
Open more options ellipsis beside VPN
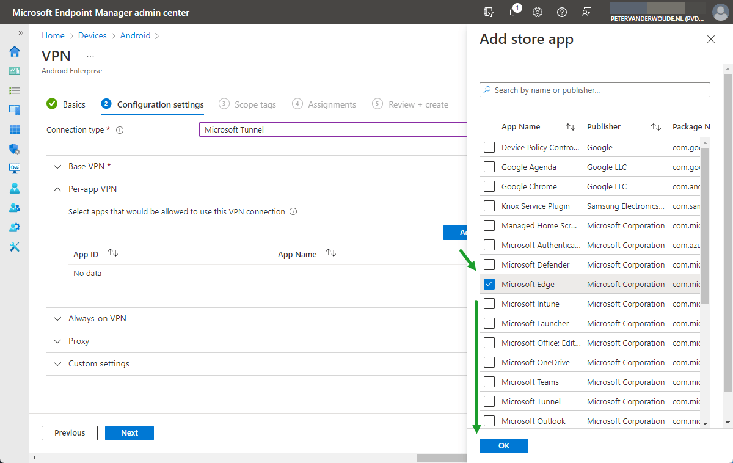(90, 56)
